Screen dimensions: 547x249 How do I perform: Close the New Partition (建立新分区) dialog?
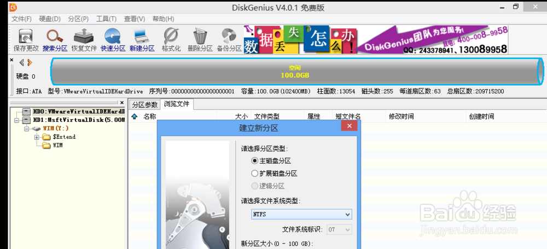349,126
